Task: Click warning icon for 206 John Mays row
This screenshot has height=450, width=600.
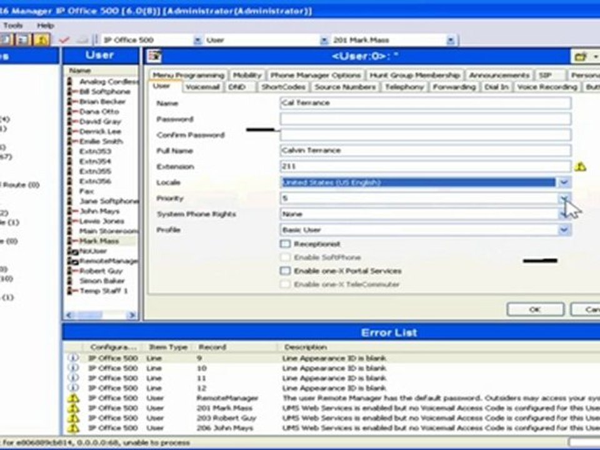Action: (73, 427)
